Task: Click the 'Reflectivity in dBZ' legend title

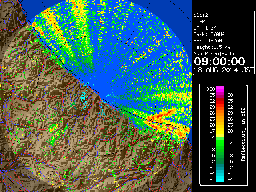Action: click(x=243, y=134)
